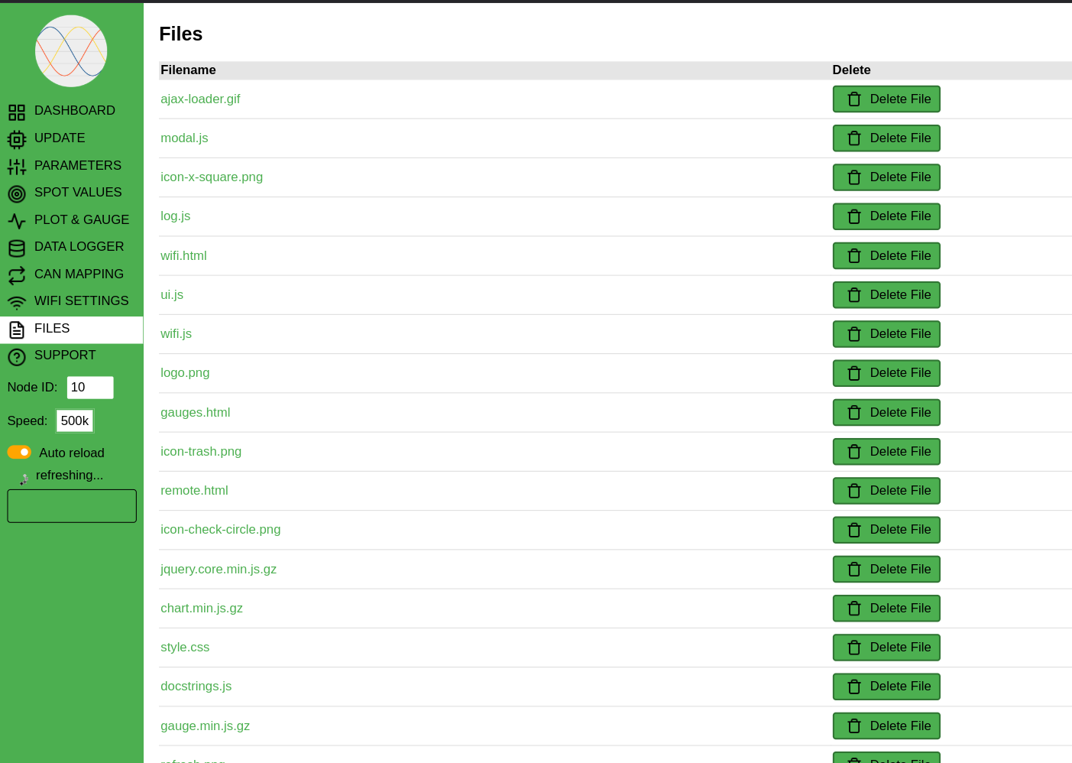
Task: Delete the modal.js file
Action: pyautogui.click(x=886, y=138)
